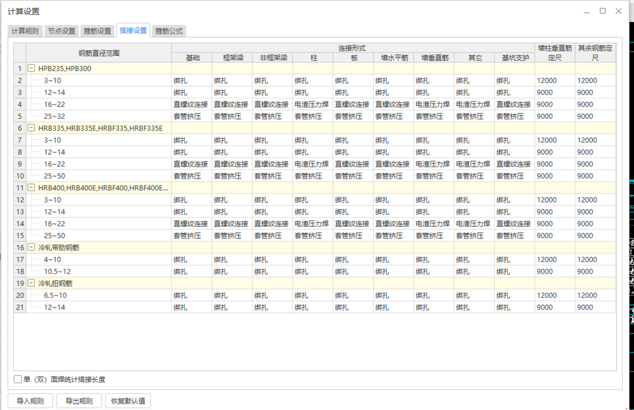Minimize the 计算设置 dialog

(x=587, y=12)
